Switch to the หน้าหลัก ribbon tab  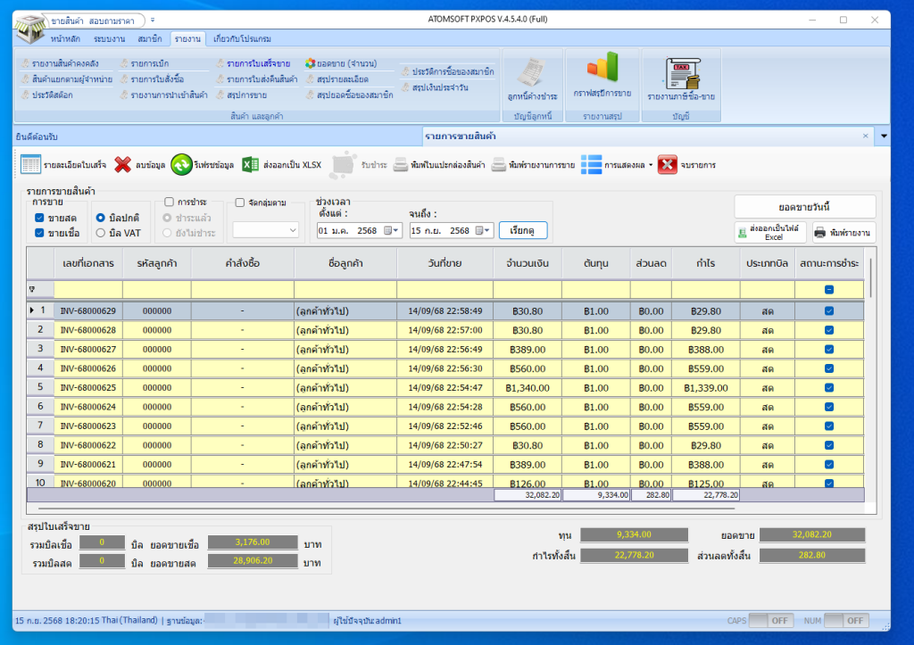(65, 39)
